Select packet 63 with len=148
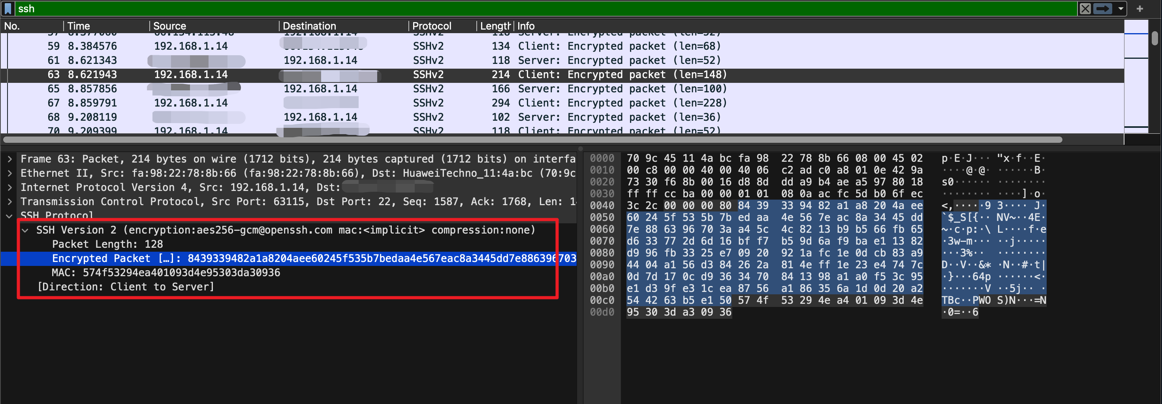The height and width of the screenshot is (404, 1162). [x=562, y=75]
